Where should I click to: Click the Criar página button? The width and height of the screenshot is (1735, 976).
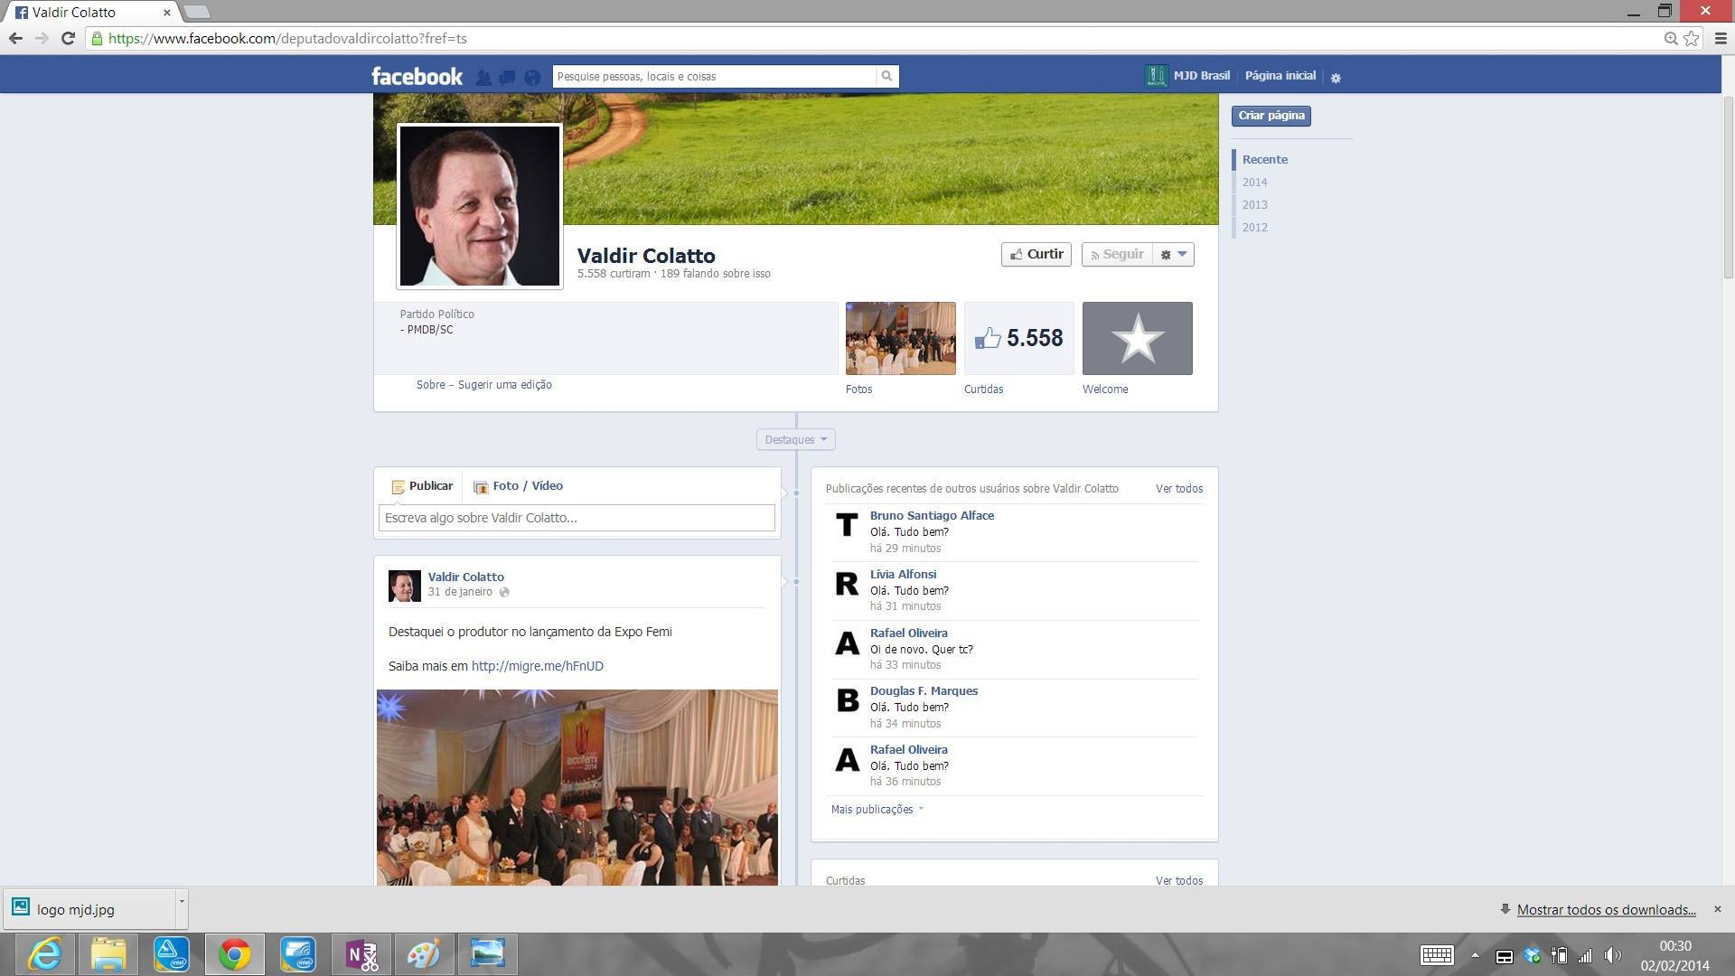click(x=1271, y=116)
